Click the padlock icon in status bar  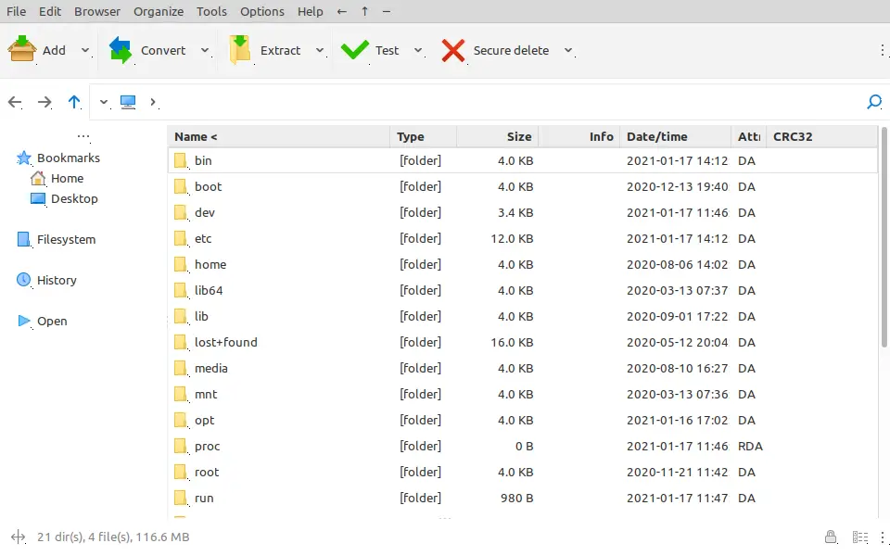pyautogui.click(x=832, y=537)
